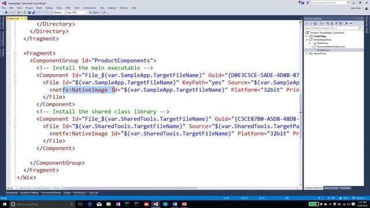Click the New Project toolbar icon
This screenshot has width=370, height=208.
(18, 13)
